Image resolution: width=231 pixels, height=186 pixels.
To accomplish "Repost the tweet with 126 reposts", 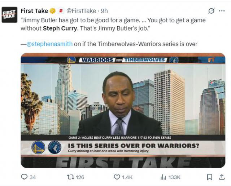I will coord(70,177).
